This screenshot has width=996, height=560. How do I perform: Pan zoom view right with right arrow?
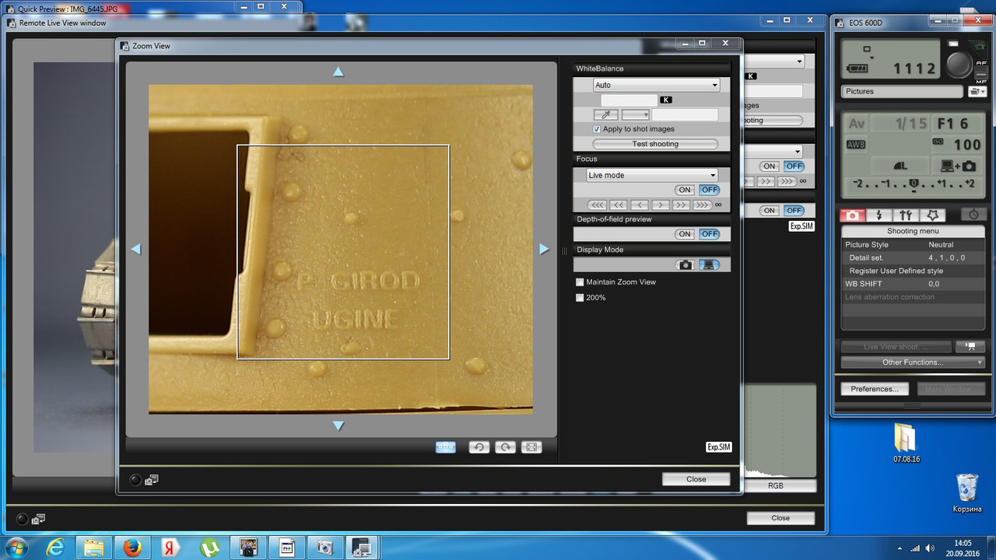(545, 249)
